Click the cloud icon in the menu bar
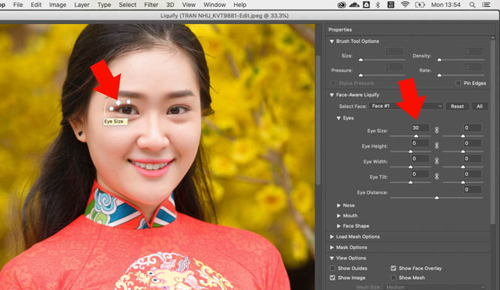This screenshot has height=290, width=500. point(354,5)
